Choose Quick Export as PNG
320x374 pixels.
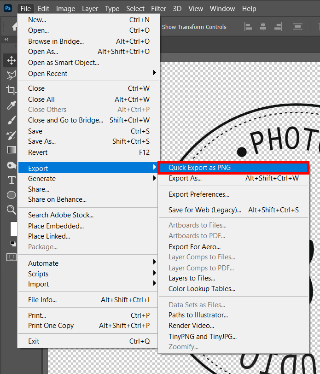[x=233, y=168]
